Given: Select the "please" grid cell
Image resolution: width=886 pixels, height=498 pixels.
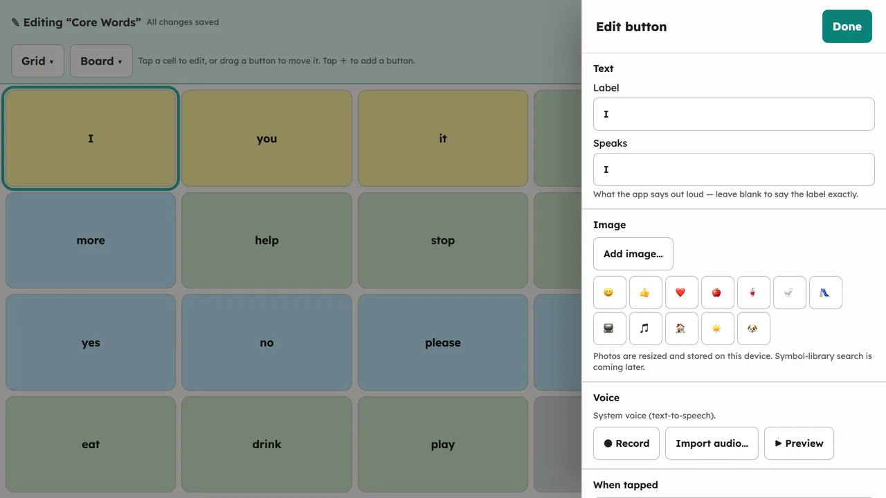Looking at the screenshot, I should click(443, 342).
